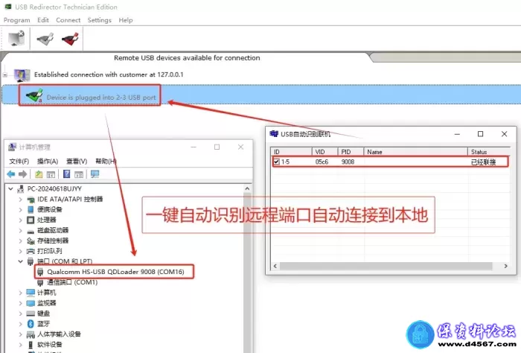
Task: Click the Name column header
Action: pyautogui.click(x=415, y=152)
